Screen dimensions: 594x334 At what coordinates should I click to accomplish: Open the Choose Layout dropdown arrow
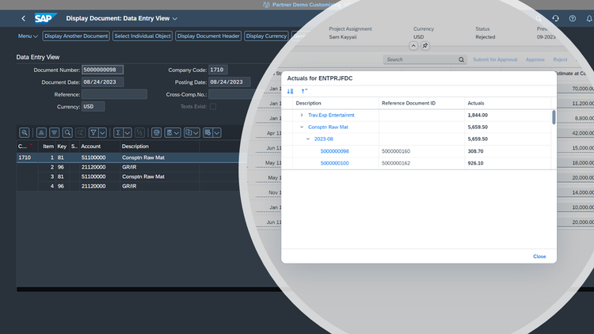(217, 132)
